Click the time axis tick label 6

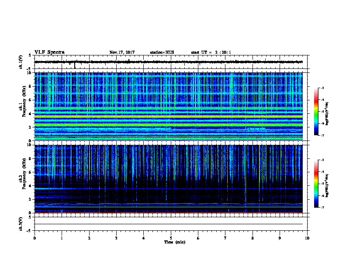pyautogui.click(x=198, y=238)
